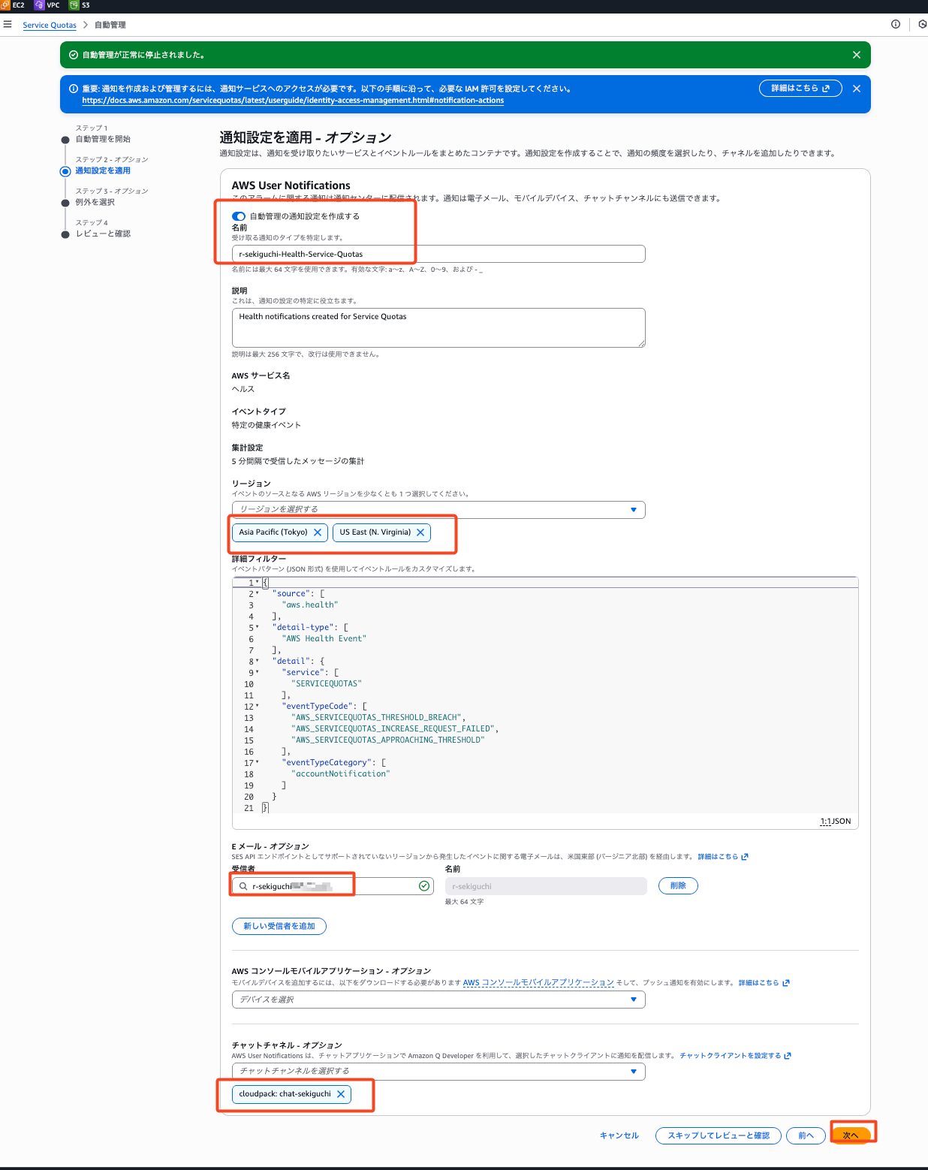Click 新しい受信者を追加 button
The image size is (928, 1170).
pyautogui.click(x=279, y=926)
